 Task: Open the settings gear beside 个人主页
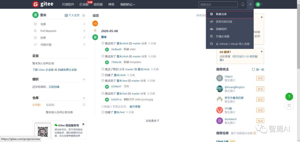click(83, 16)
